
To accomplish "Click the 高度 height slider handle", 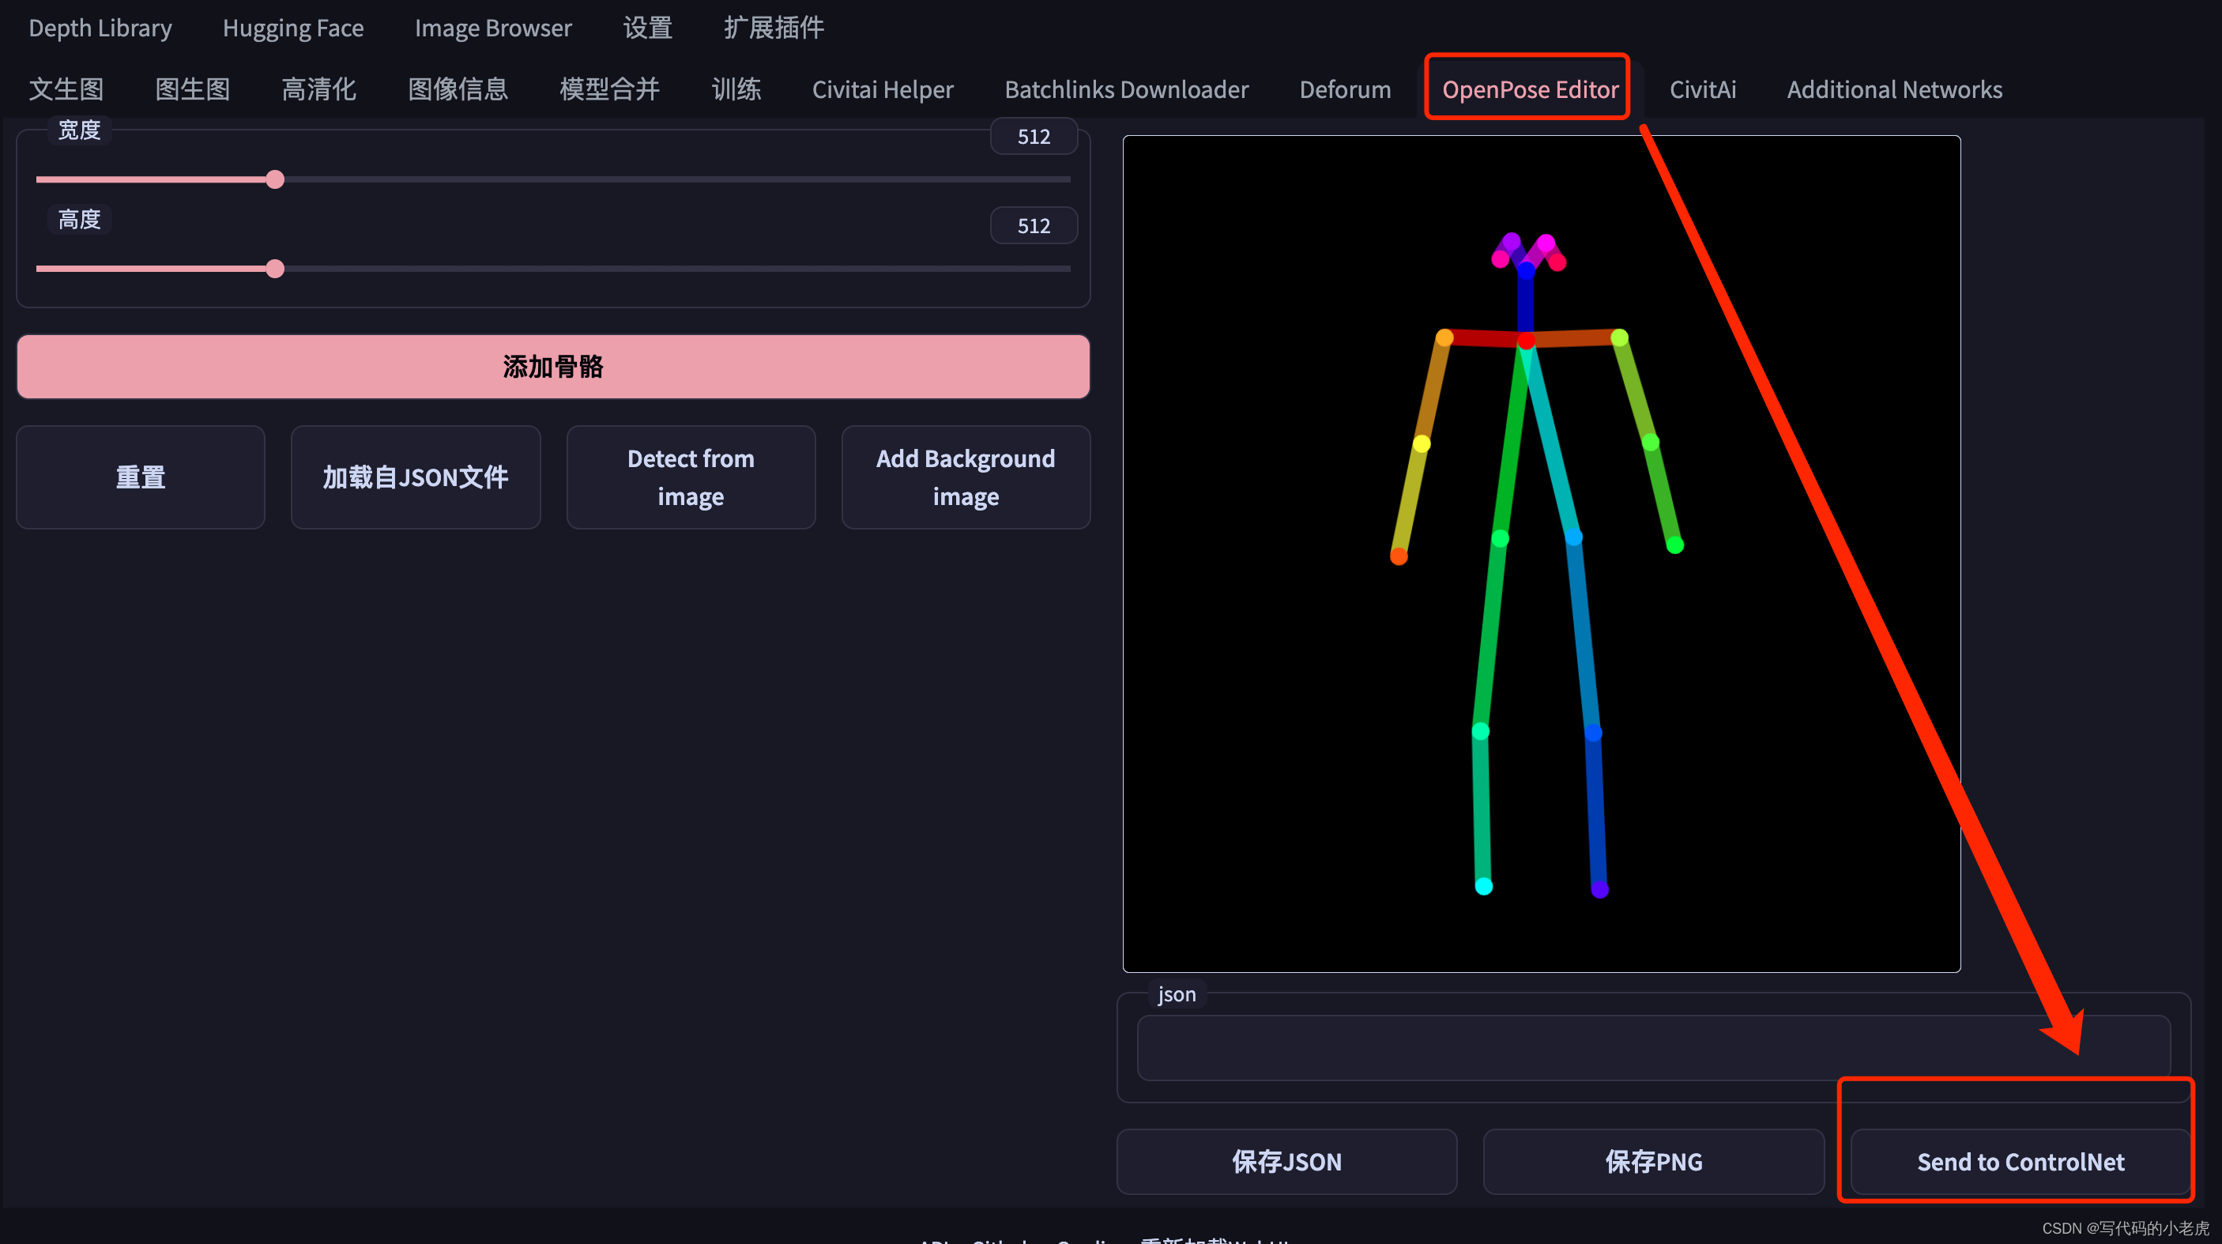I will (275, 270).
